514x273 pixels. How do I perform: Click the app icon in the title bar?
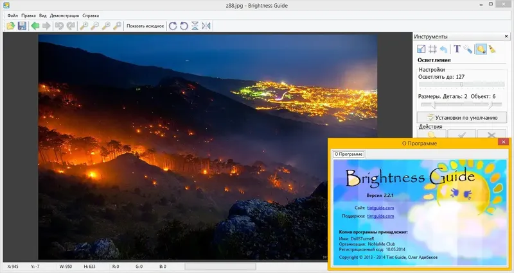click(6, 5)
